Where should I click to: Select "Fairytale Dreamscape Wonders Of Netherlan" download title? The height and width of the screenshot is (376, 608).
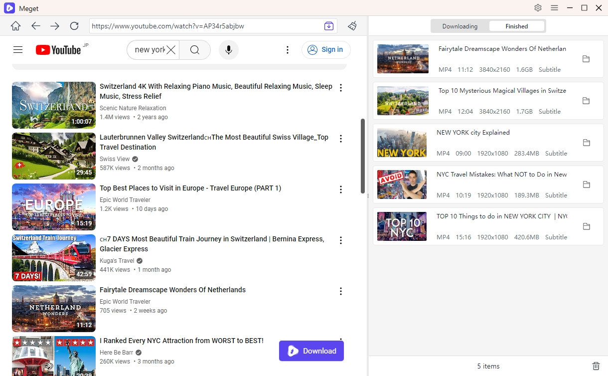(x=502, y=48)
